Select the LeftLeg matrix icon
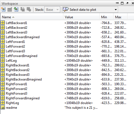 pyautogui.click(x=3, y=60)
